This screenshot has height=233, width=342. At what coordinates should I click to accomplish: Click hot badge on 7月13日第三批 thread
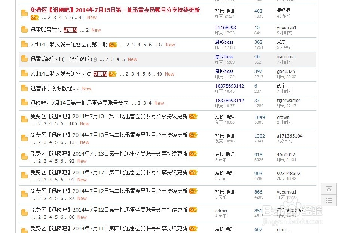point(193,116)
